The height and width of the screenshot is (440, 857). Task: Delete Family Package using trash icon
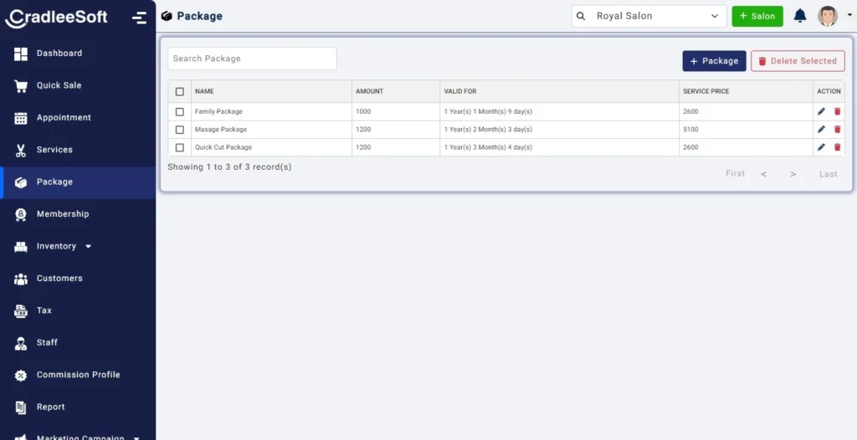click(x=837, y=111)
